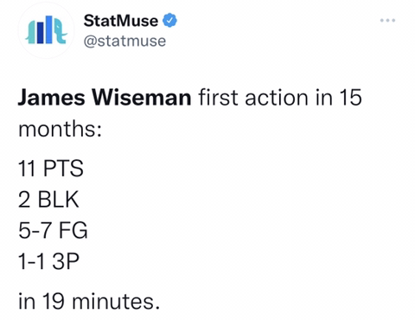Viewport: 415px width, 320px height.
Task: Click the bold James Wiseman name
Action: pyautogui.click(x=105, y=97)
